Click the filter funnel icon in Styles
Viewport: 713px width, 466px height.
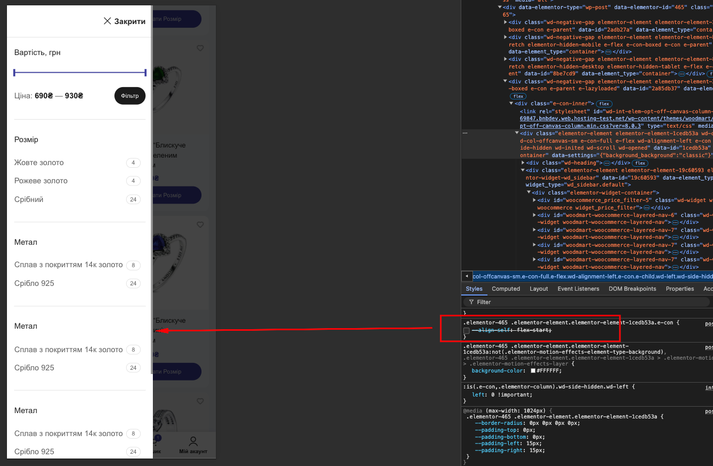pyautogui.click(x=471, y=302)
